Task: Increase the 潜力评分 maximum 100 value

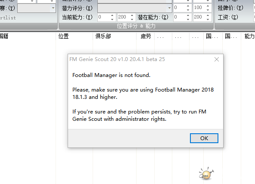Action: 208,6
